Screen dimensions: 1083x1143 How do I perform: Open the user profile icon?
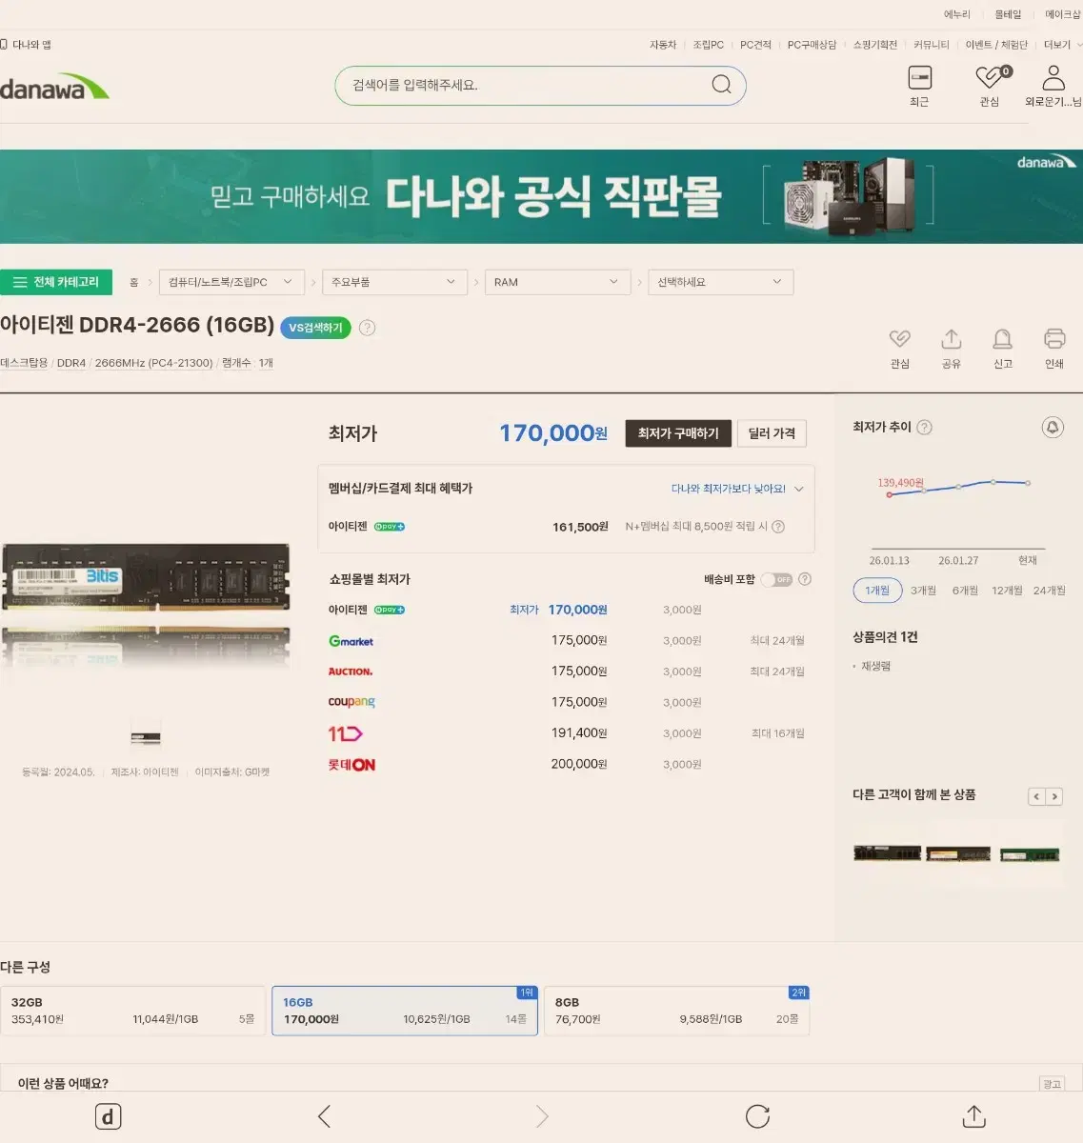click(x=1053, y=77)
